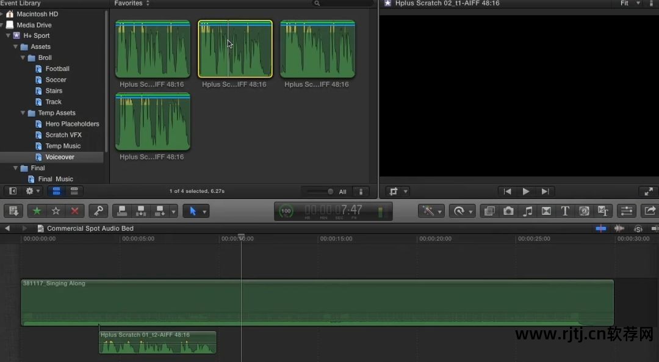The image size is (659, 362).
Task: Go to next edit in viewer
Action: [x=545, y=191]
